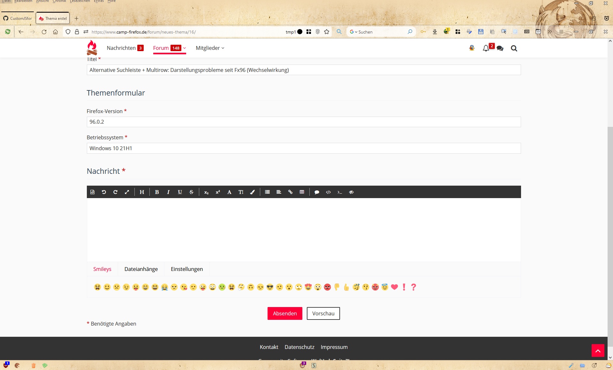
Task: Open the Einstellungen tab
Action: tap(187, 269)
